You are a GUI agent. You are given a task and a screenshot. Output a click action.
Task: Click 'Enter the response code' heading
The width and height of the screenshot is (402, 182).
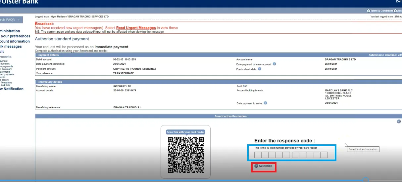pyautogui.click(x=284, y=141)
